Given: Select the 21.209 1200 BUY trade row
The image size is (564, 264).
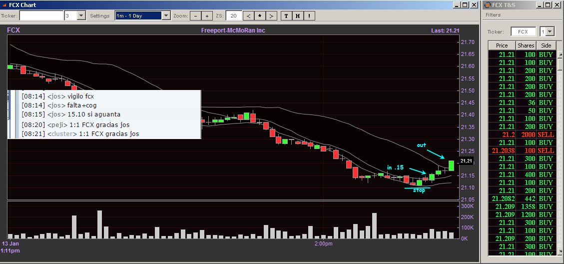Looking at the screenshot, I should point(522,214).
